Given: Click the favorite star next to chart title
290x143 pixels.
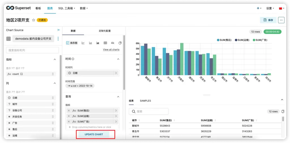Looking at the screenshot, I should pos(33,20).
